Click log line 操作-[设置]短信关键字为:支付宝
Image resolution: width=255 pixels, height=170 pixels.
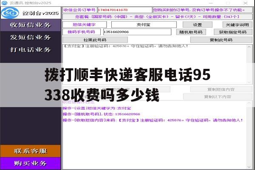[97, 108]
